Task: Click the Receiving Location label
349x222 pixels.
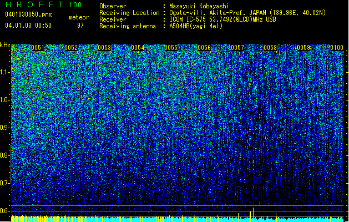Action: click(x=129, y=13)
